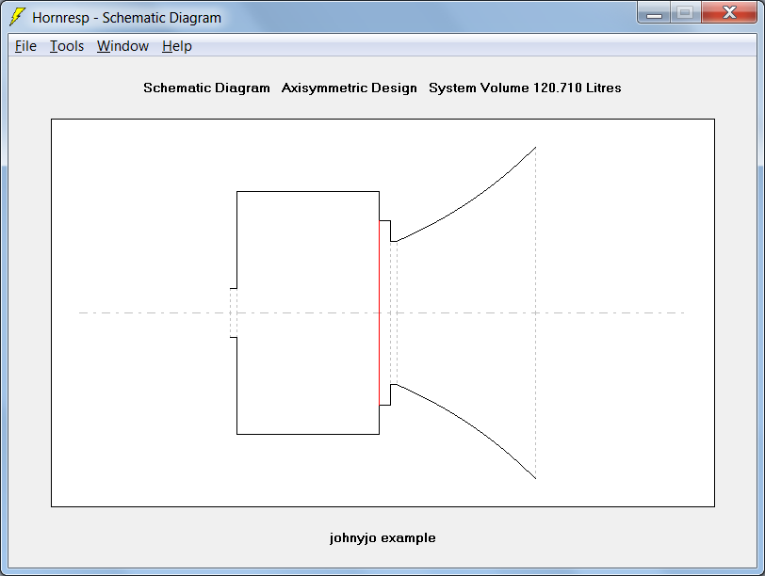The height and width of the screenshot is (576, 765).
Task: Close the Hornresp Schematic Diagram window
Action: coord(729,12)
